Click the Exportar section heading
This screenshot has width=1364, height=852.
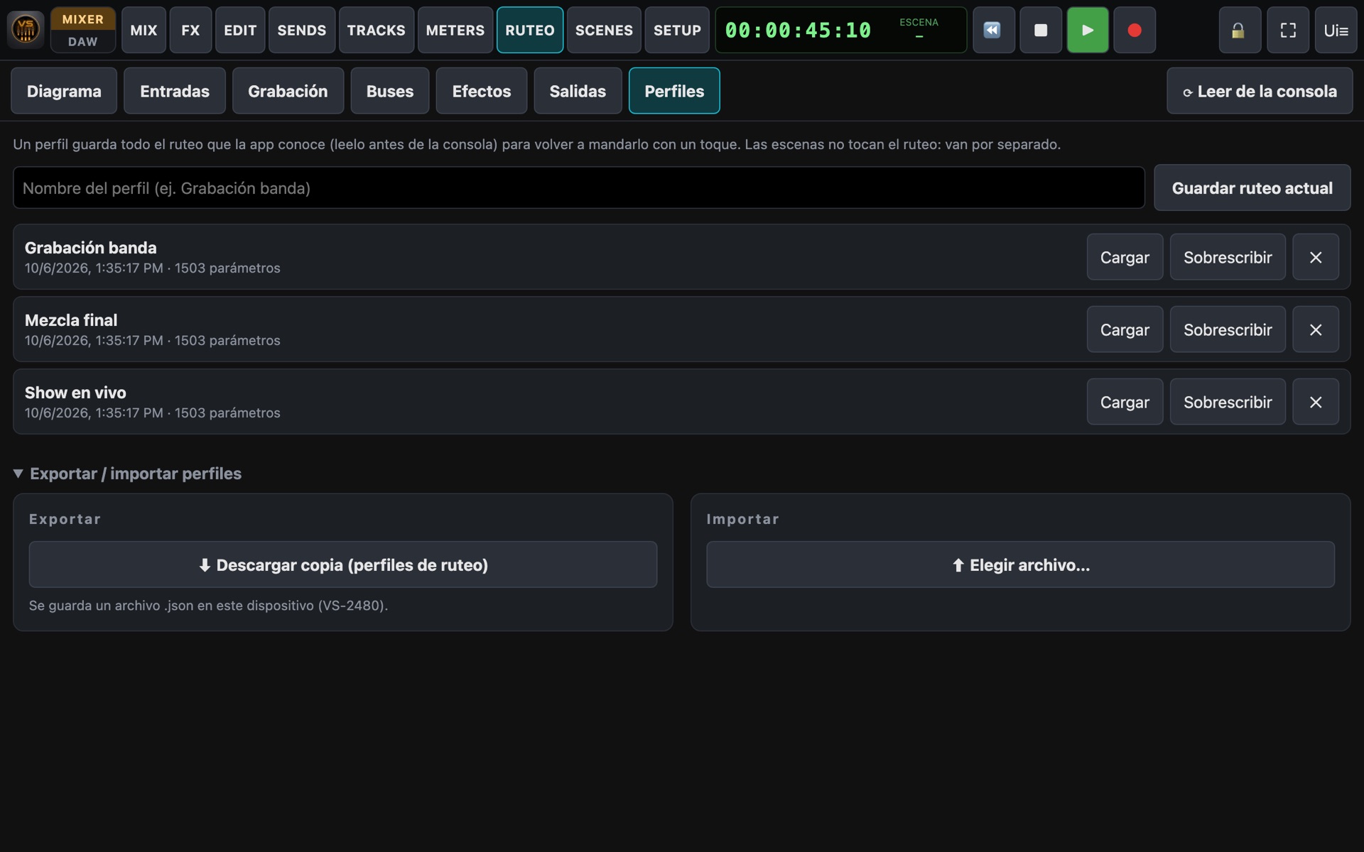tap(65, 519)
